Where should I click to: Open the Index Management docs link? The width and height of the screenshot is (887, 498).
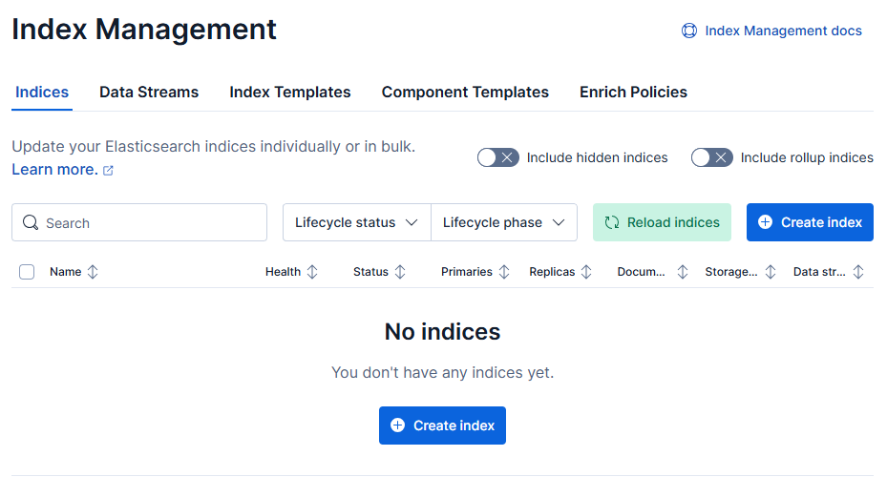(x=772, y=31)
